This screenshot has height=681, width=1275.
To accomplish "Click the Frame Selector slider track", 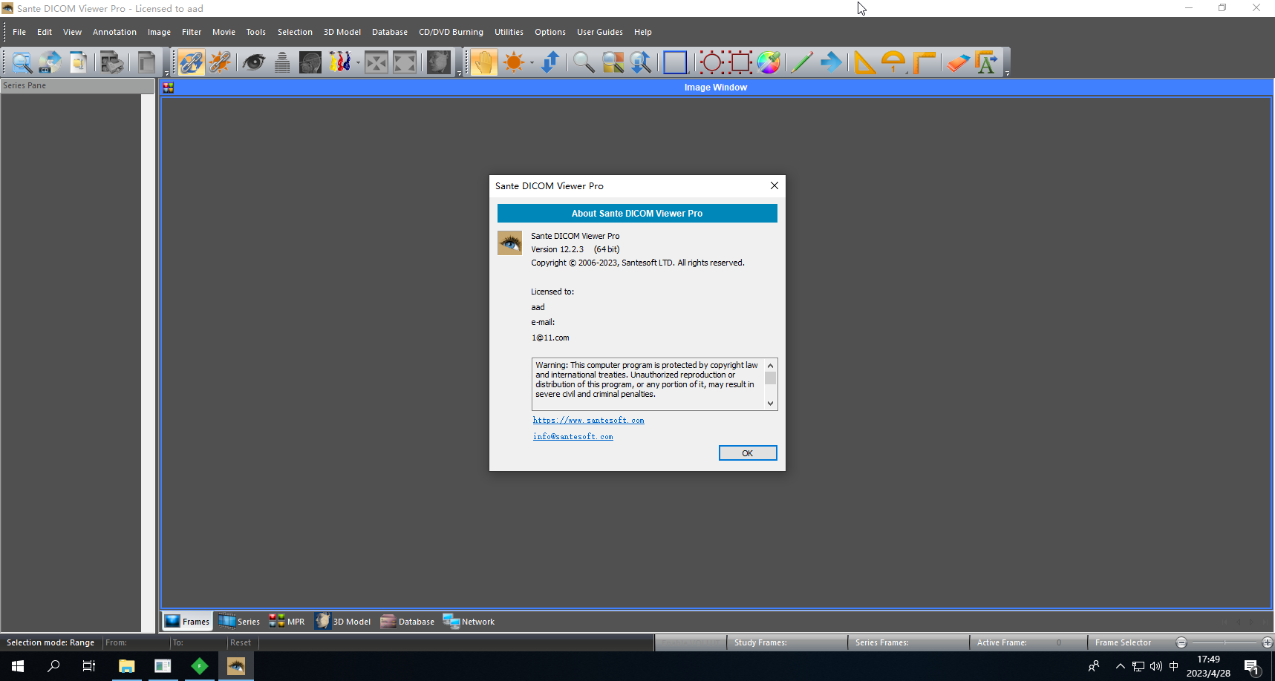I will (1225, 642).
